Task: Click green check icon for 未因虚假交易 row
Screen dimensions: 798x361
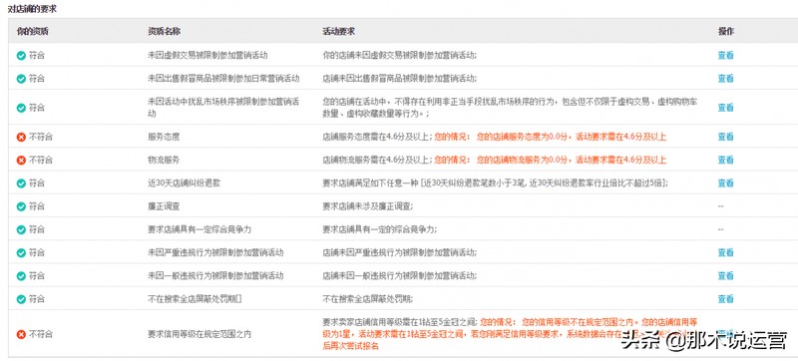Action: 21,56
